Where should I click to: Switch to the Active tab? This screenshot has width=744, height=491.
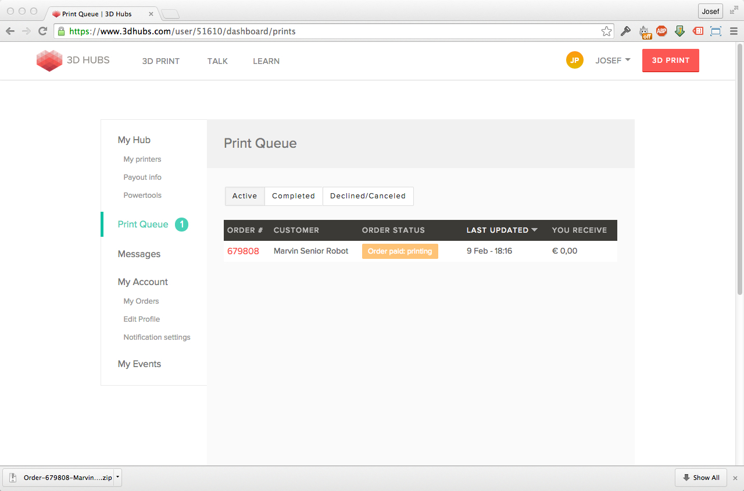pos(245,196)
